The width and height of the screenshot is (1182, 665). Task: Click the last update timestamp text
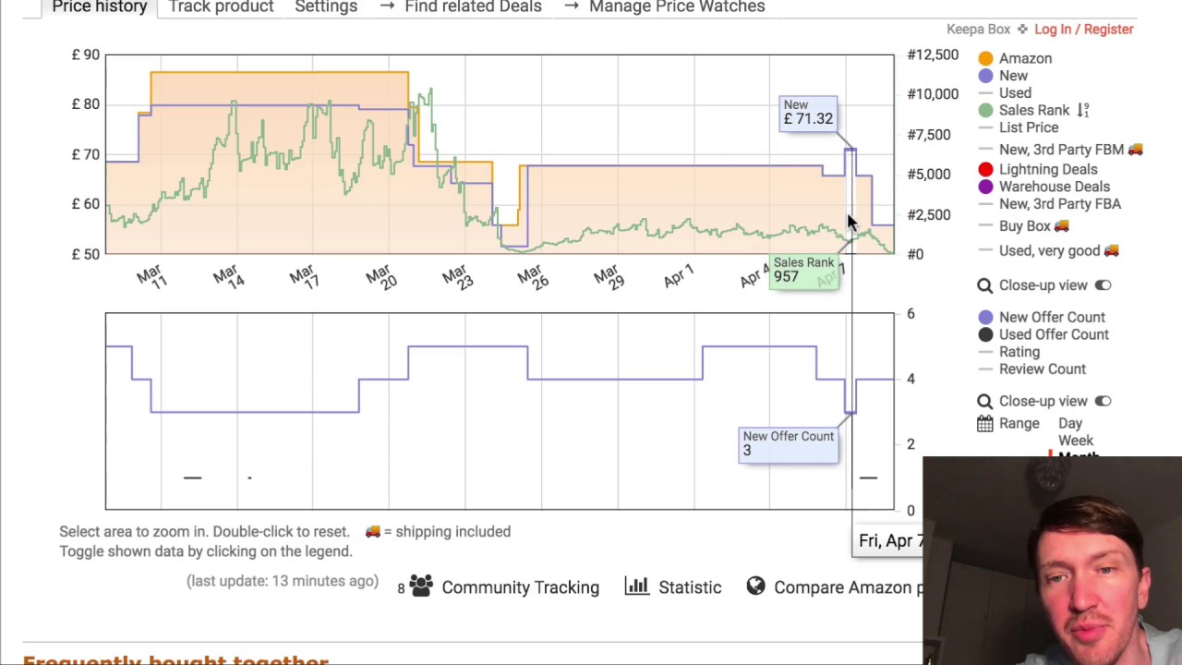[283, 581]
